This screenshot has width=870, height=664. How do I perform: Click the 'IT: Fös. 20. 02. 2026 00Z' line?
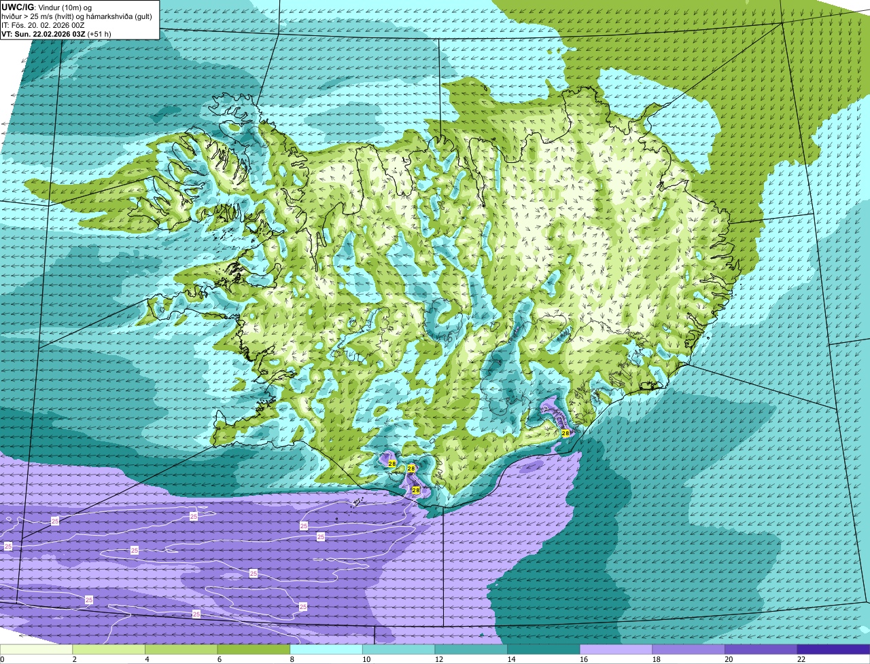pos(43,25)
